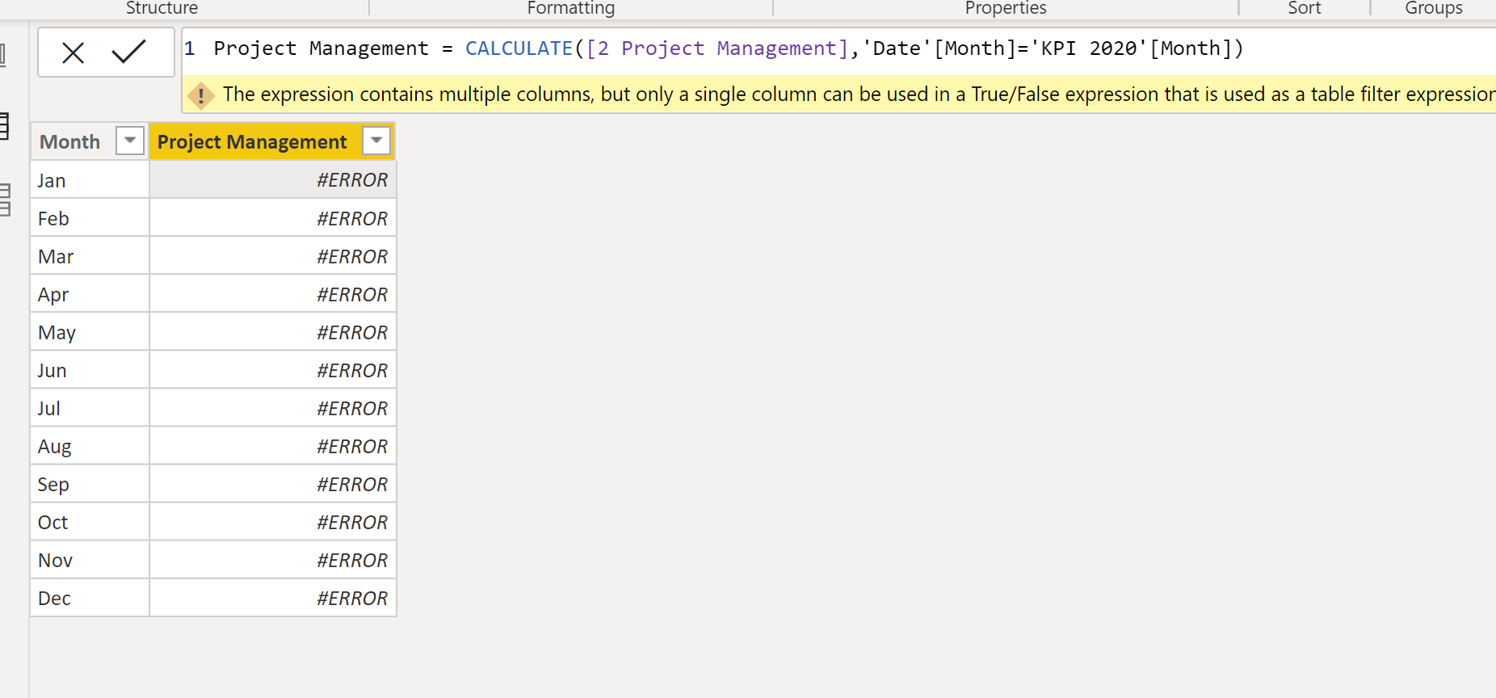Click the warning icon beside the error message

(x=201, y=95)
